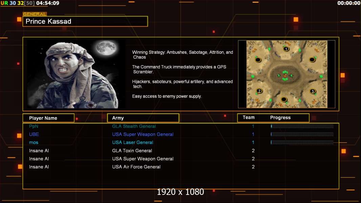This screenshot has width=361, height=203.
Task: Click the USA Air Force General army entry
Action: 136,167
